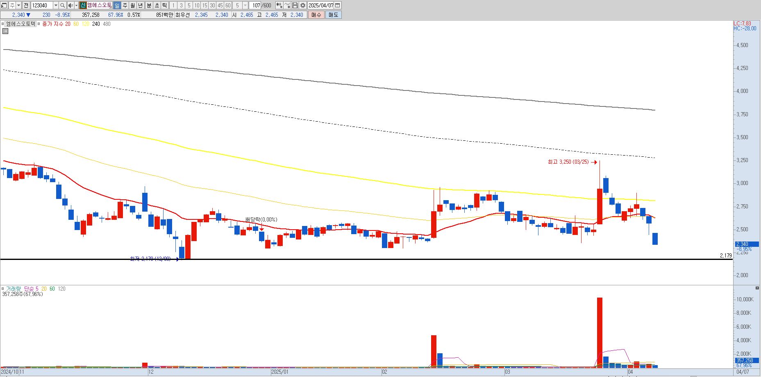Select the 30 minute interval button
Screen dimensions: 761x377
tap(212, 5)
